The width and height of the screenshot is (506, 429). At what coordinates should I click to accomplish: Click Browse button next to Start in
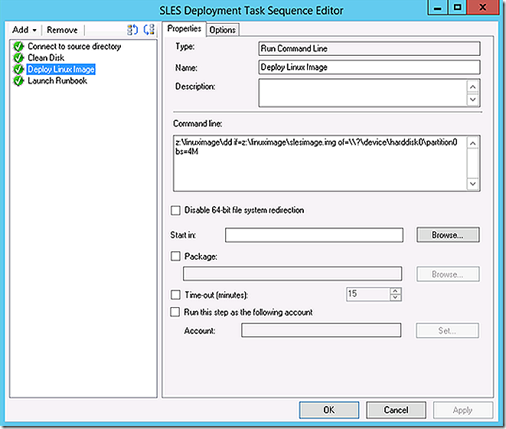click(x=448, y=235)
